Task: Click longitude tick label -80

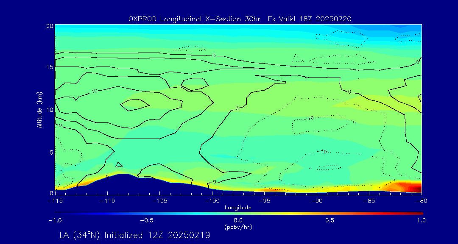Action: point(422,201)
